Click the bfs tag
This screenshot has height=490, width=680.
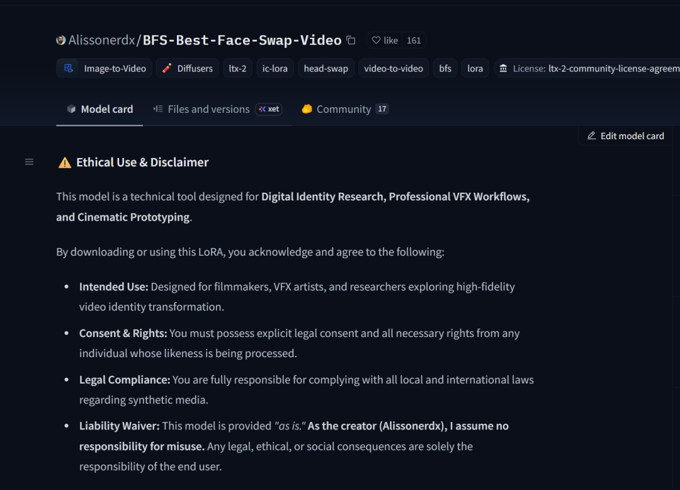445,68
